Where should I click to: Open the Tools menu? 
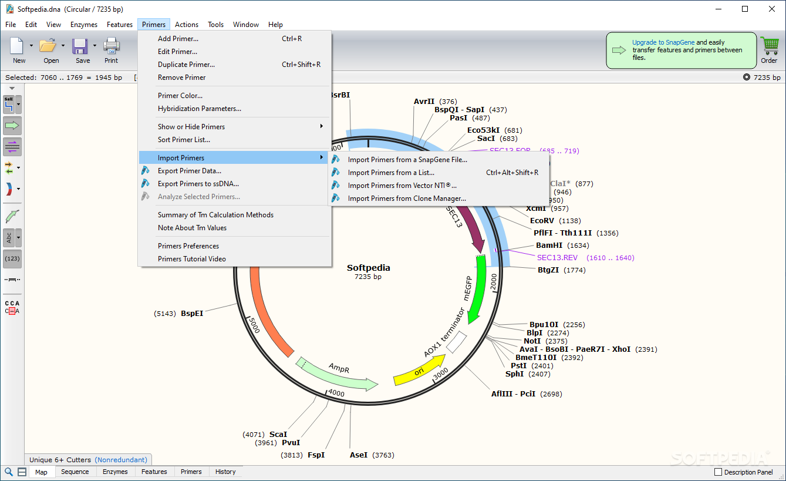(x=215, y=25)
